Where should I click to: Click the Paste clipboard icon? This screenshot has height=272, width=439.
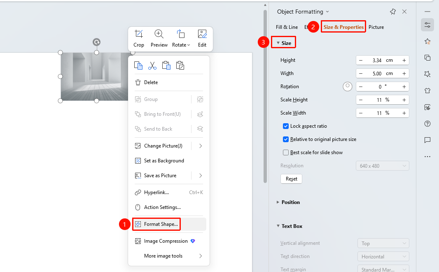[x=166, y=66]
